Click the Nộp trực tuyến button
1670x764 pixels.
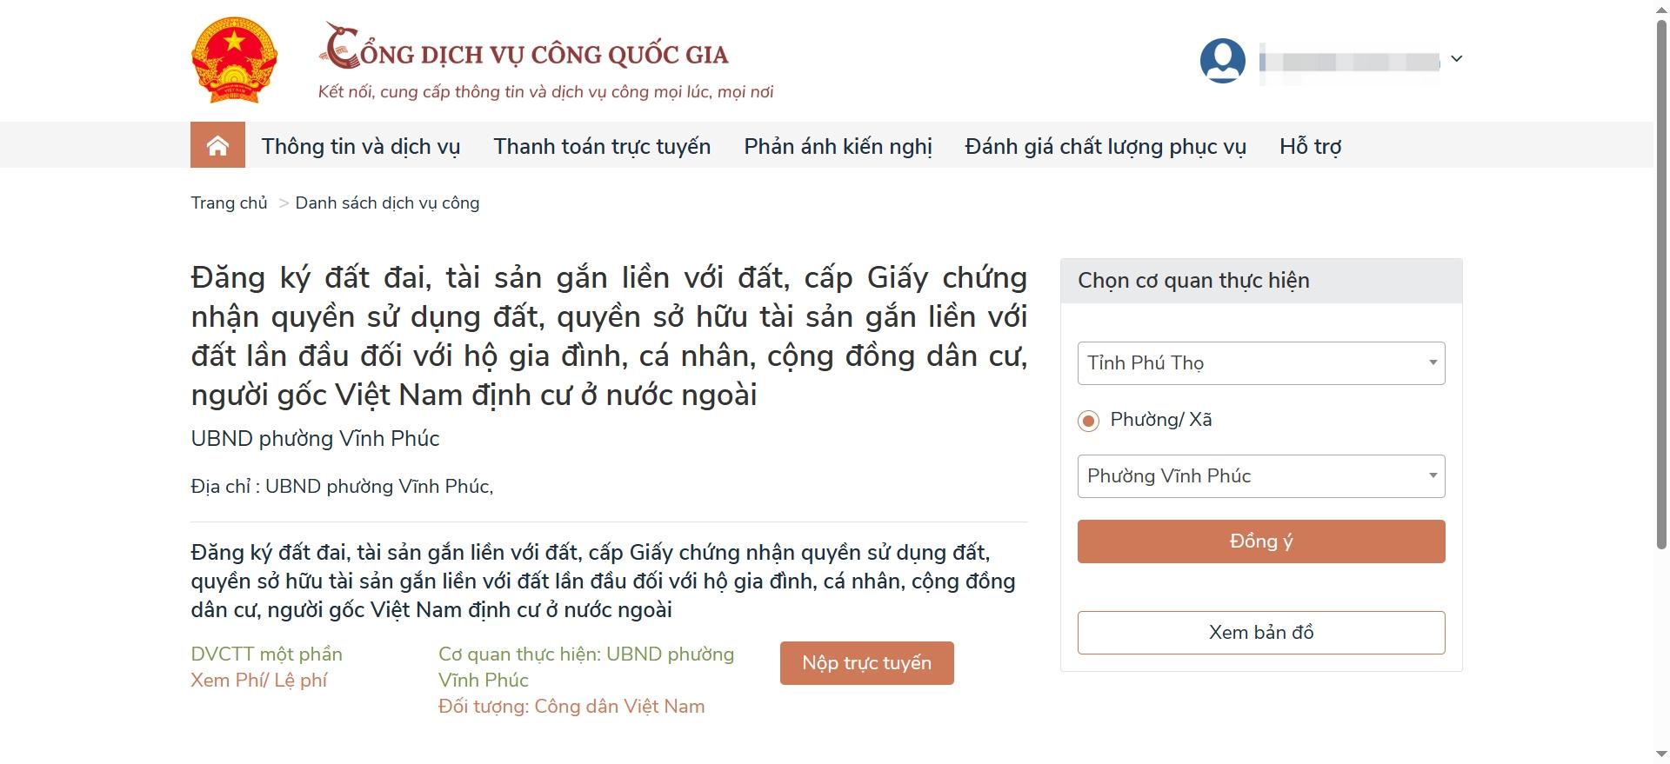pyautogui.click(x=866, y=662)
